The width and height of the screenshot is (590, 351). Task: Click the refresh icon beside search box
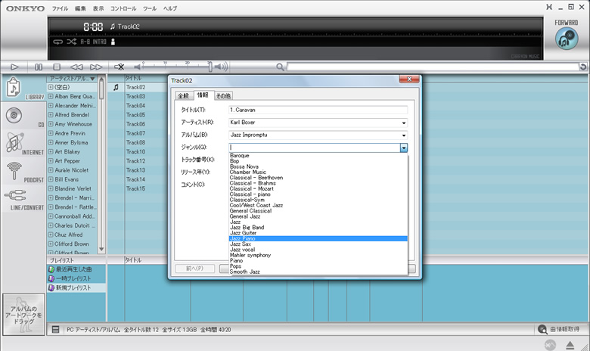tap(583, 67)
